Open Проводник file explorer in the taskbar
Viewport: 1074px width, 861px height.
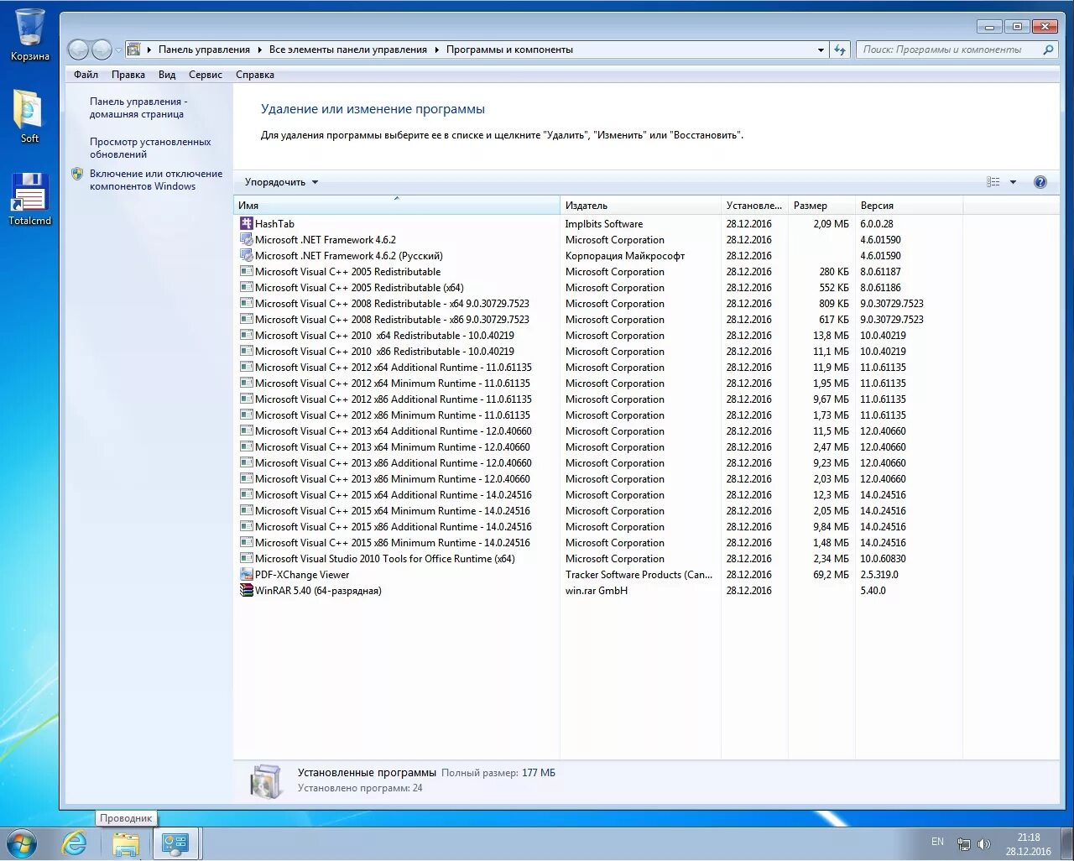coord(126,843)
